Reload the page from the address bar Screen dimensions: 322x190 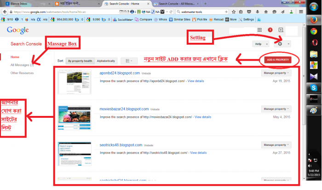coord(171,12)
